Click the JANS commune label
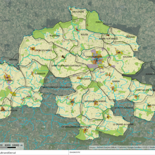 pos(29,96)
